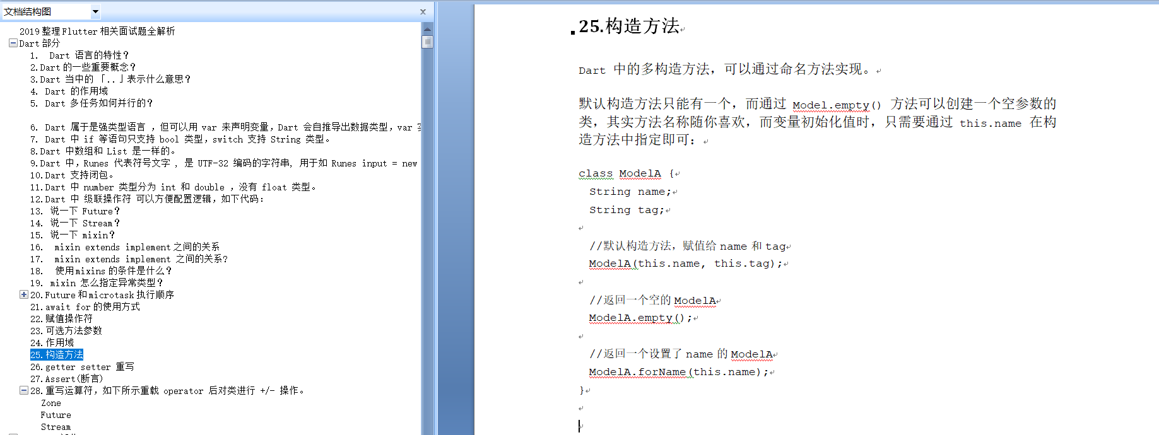Open the Stream sub-heading
The height and width of the screenshot is (435, 1159).
click(x=56, y=427)
